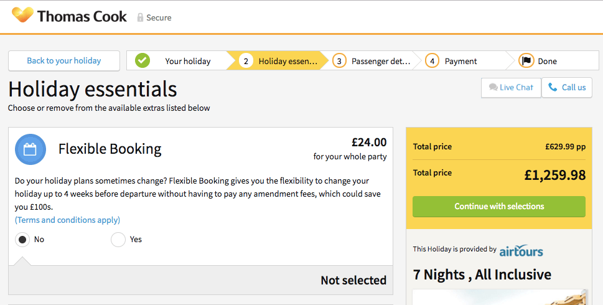Click Continue with selections button

point(499,206)
